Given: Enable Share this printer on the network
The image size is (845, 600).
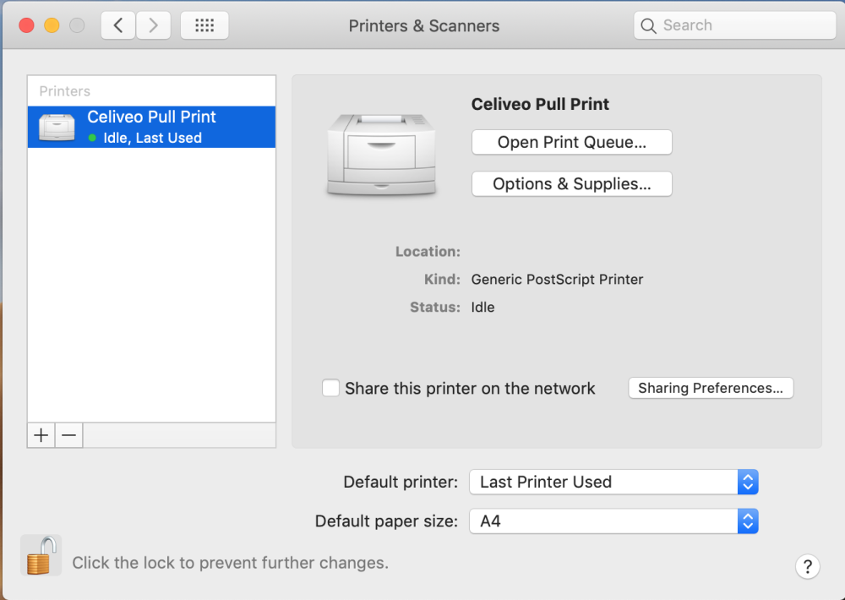Looking at the screenshot, I should pos(331,389).
